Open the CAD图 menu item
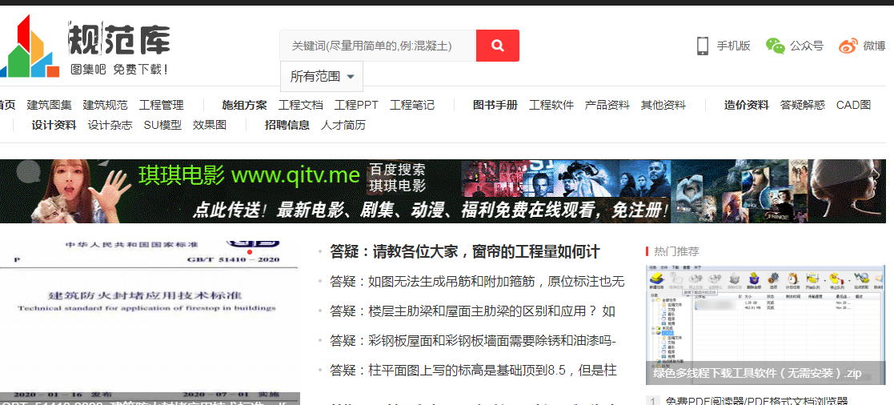894x405 pixels. tap(853, 105)
